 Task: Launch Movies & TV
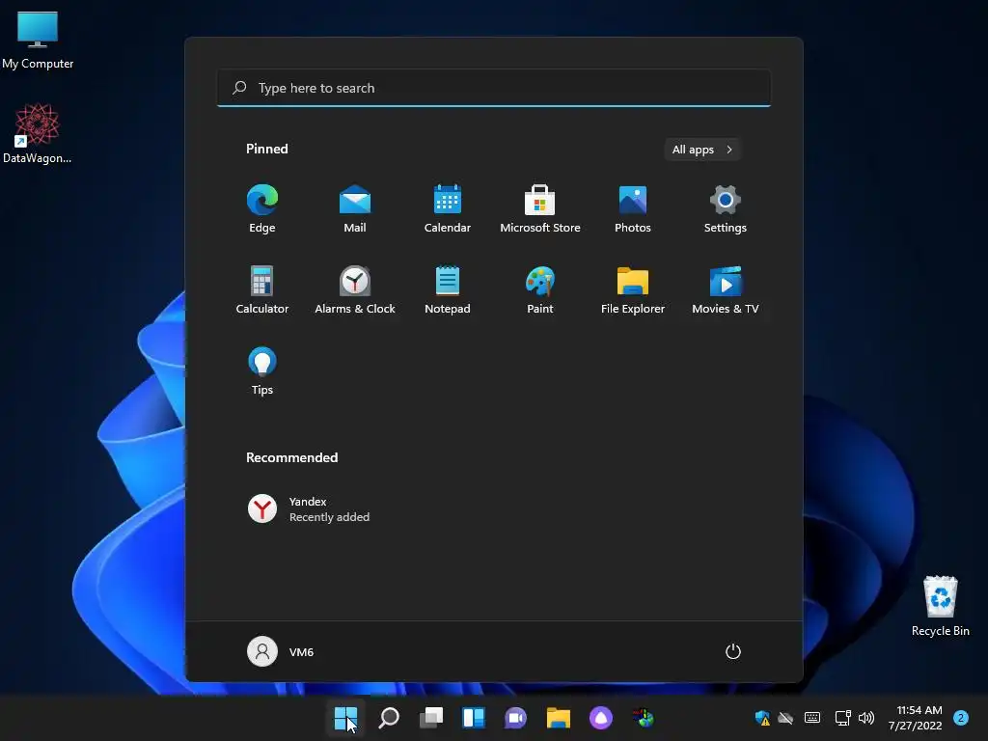pos(726,289)
